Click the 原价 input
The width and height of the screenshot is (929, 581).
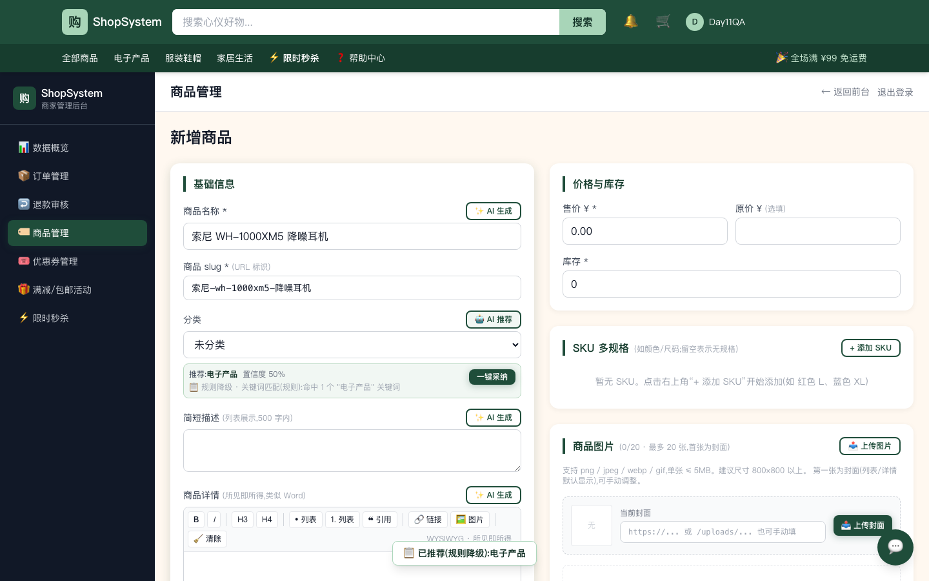pyautogui.click(x=818, y=231)
